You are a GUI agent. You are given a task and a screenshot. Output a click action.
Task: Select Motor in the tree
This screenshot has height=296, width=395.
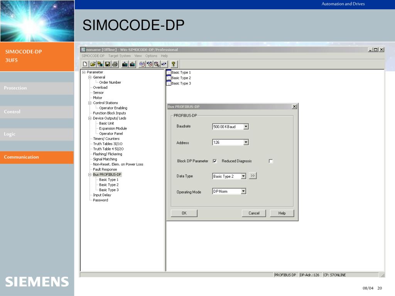pyautogui.click(x=98, y=98)
